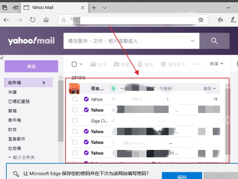
Task: Check the fourth Yahoo message checkbox
Action: [x=75, y=142]
